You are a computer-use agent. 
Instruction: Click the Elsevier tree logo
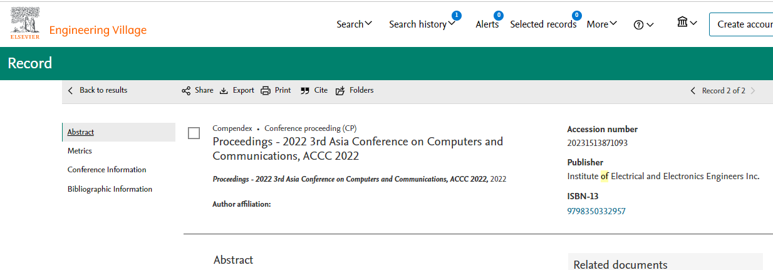click(25, 23)
